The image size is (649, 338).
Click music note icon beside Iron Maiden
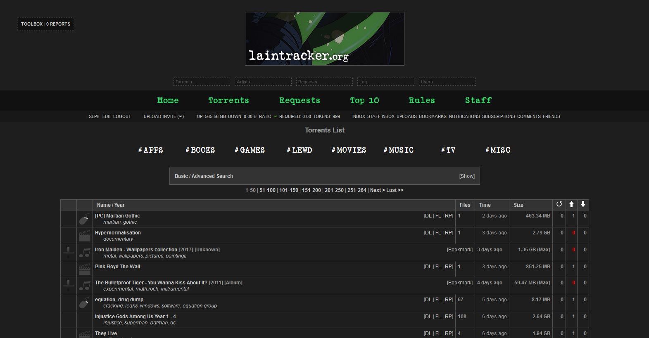coord(84,253)
